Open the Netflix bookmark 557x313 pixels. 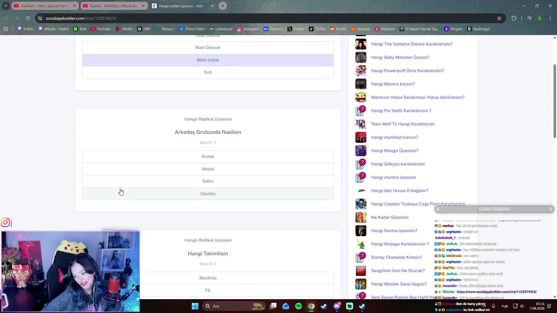pos(124,29)
